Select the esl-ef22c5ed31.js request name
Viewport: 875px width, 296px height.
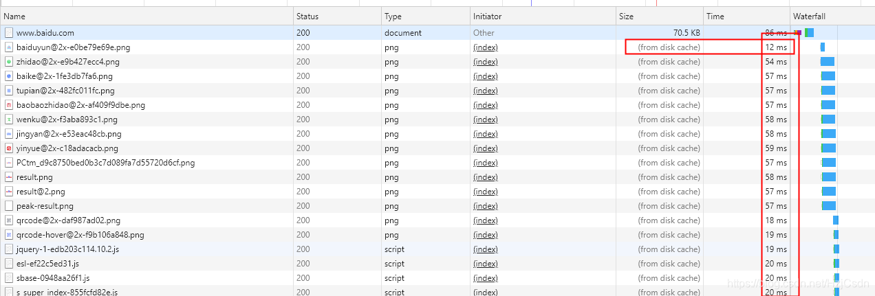47,264
